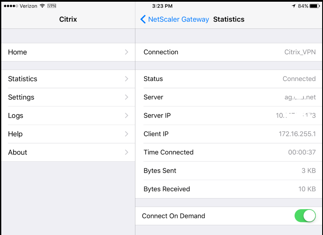The image size is (323, 235).
Task: Expand the Home row chevron
Action: (126, 52)
